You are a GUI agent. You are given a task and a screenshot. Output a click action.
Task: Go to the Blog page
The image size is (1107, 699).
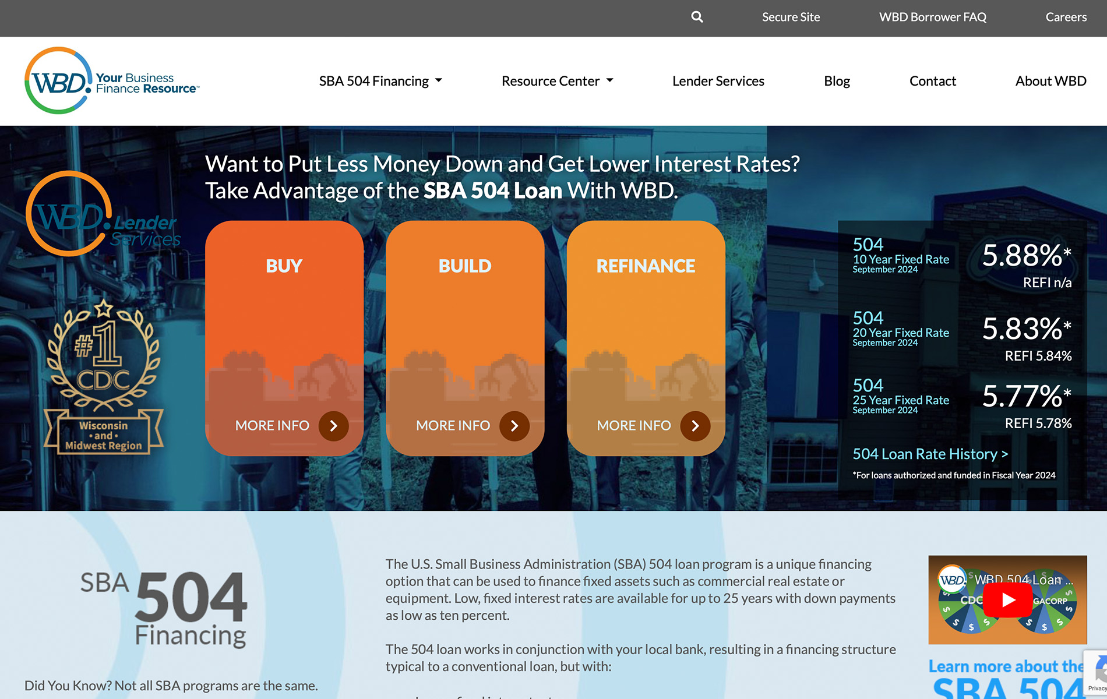click(x=837, y=81)
